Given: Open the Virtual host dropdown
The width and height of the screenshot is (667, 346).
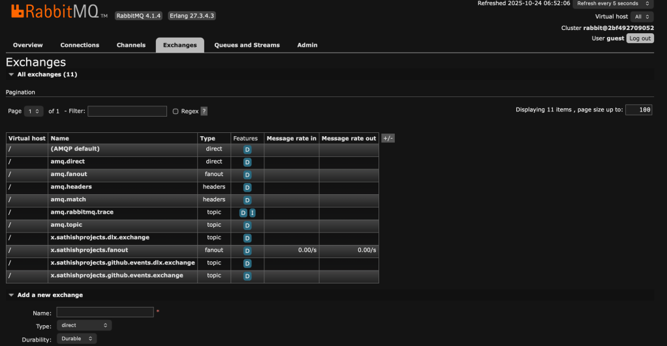Looking at the screenshot, I should tap(642, 16).
